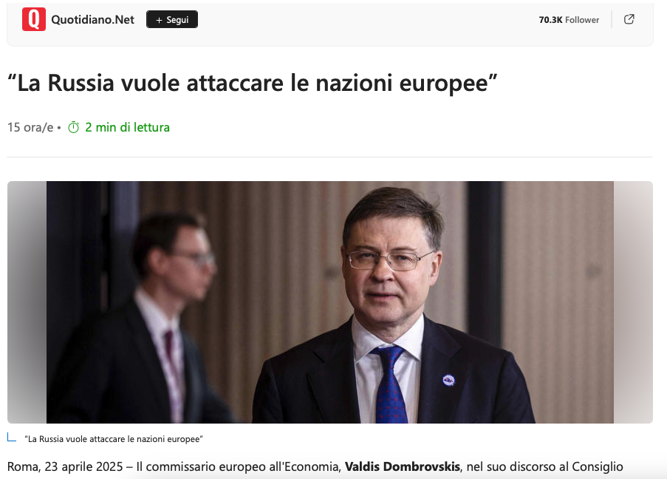667x479 pixels.
Task: Click the red Quotidiano.Net Q logo
Action: (x=33, y=19)
